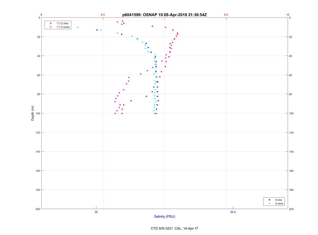Click the cyan marker in salinity legend

tap(269, 204)
